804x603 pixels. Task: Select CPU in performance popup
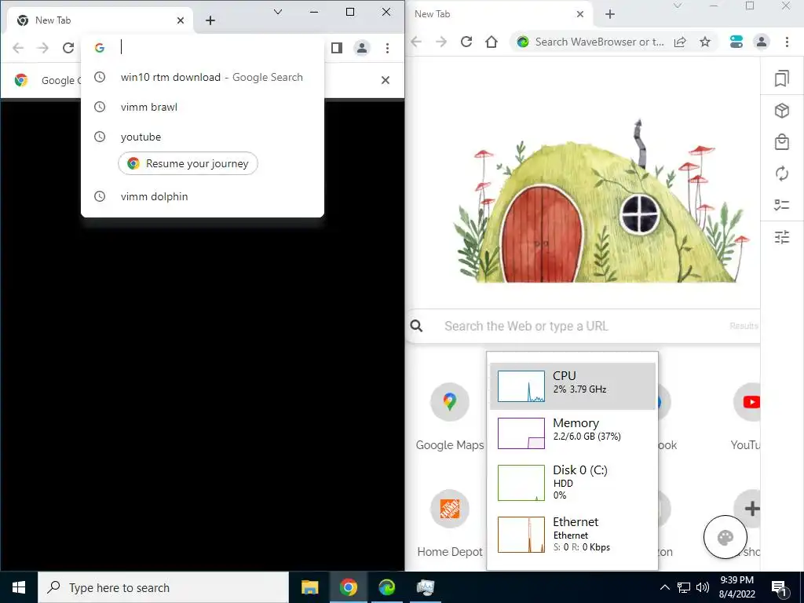(572, 386)
